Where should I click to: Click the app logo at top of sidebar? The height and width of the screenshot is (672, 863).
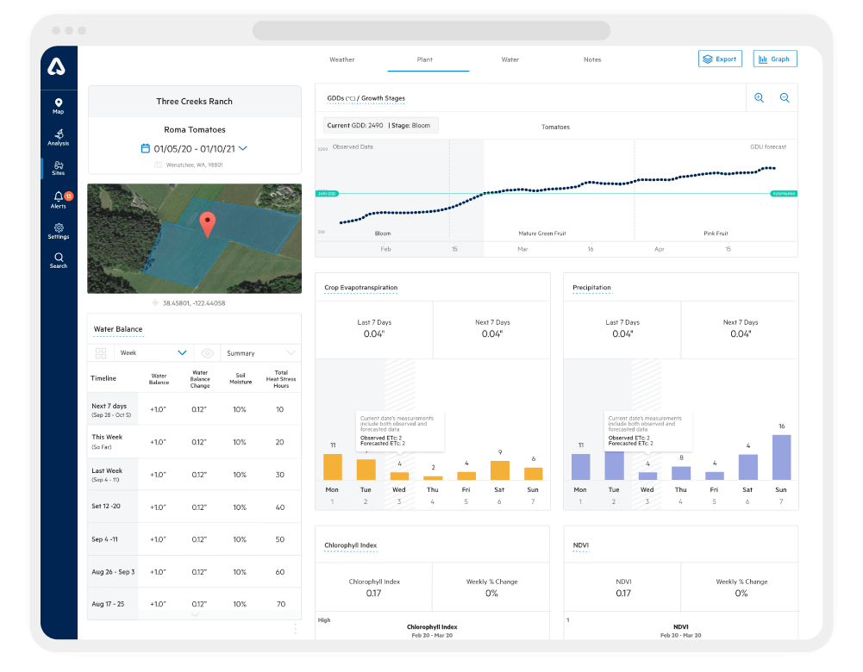point(56,67)
